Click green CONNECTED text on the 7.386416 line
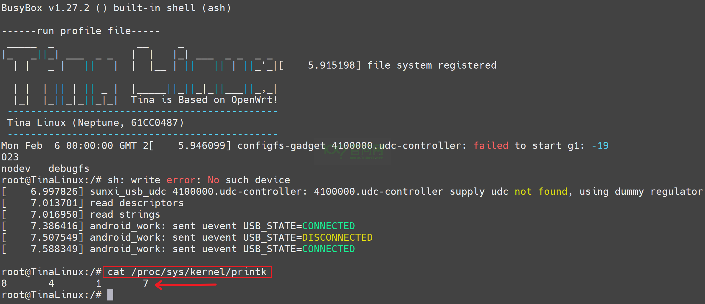The width and height of the screenshot is (705, 304). (x=328, y=226)
